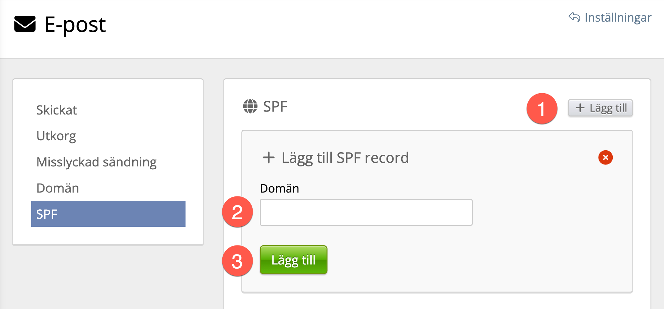
Task: Click the red step 3 marker
Action: (237, 261)
